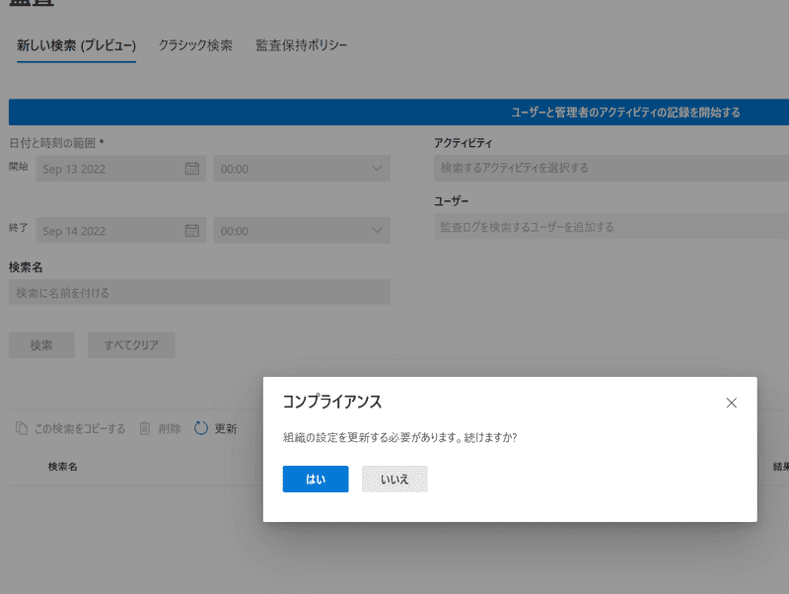Open the end date calendar picker

[192, 231]
